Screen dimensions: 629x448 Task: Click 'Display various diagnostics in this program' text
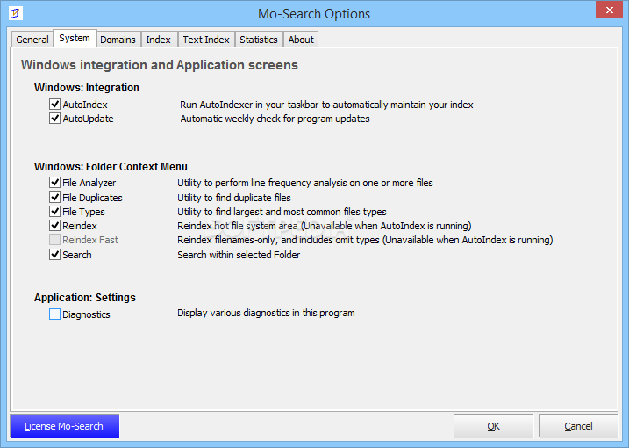[x=266, y=313]
